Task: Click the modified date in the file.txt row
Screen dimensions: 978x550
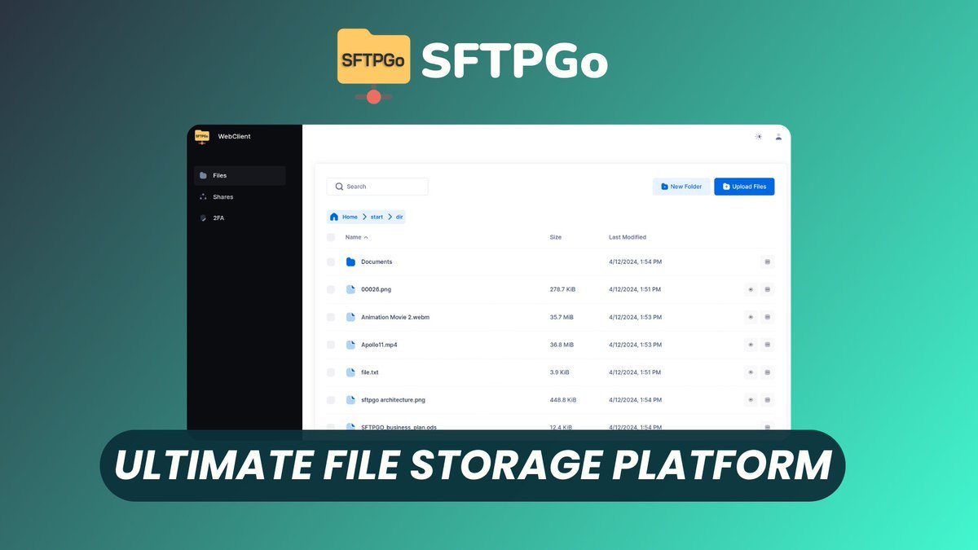Action: pyautogui.click(x=635, y=372)
